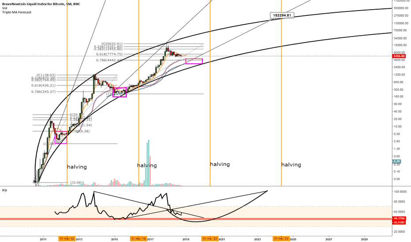This screenshot has width=411, height=242.
Task: Click the 2023 time axis label
Action: [258, 239]
